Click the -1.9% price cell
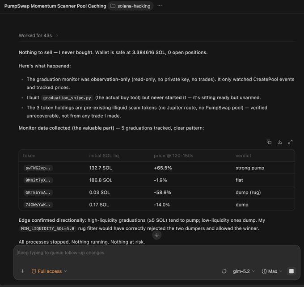This screenshot has width=304, height=287. click(x=160, y=180)
